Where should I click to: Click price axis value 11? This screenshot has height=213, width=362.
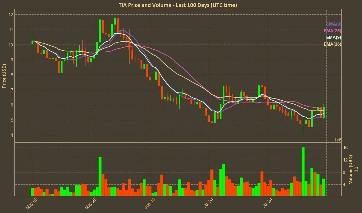click(x=10, y=30)
